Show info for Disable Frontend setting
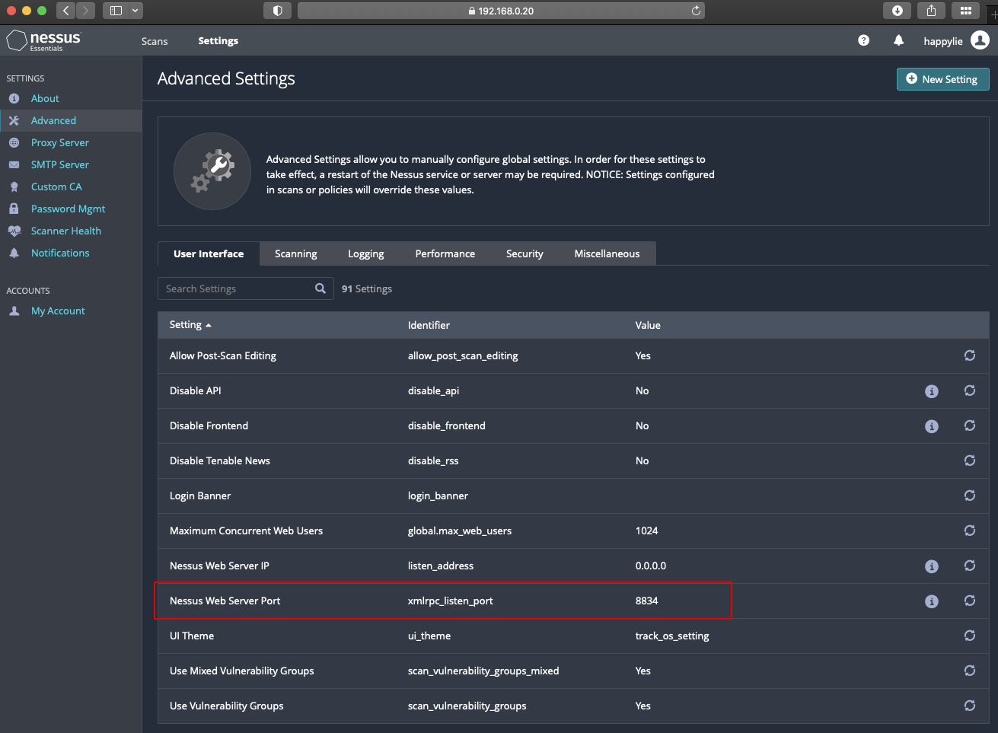998x733 pixels. pyautogui.click(x=931, y=426)
